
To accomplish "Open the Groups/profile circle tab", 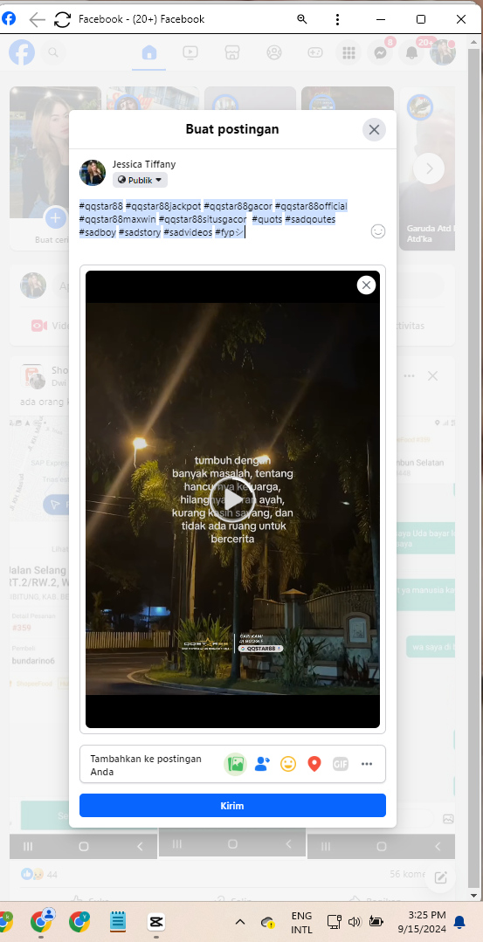I will pyautogui.click(x=274, y=53).
